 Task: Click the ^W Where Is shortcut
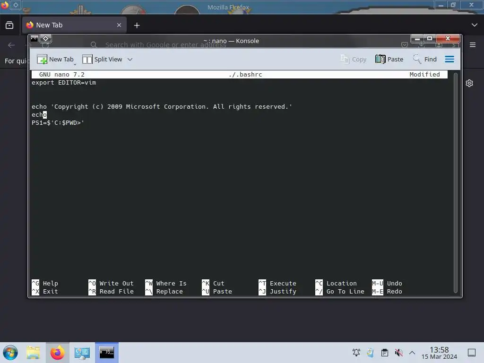[x=166, y=284]
